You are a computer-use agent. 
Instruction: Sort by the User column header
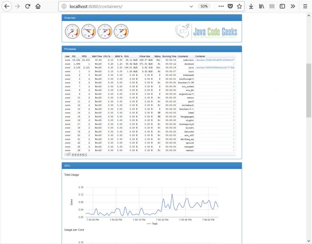67,56
